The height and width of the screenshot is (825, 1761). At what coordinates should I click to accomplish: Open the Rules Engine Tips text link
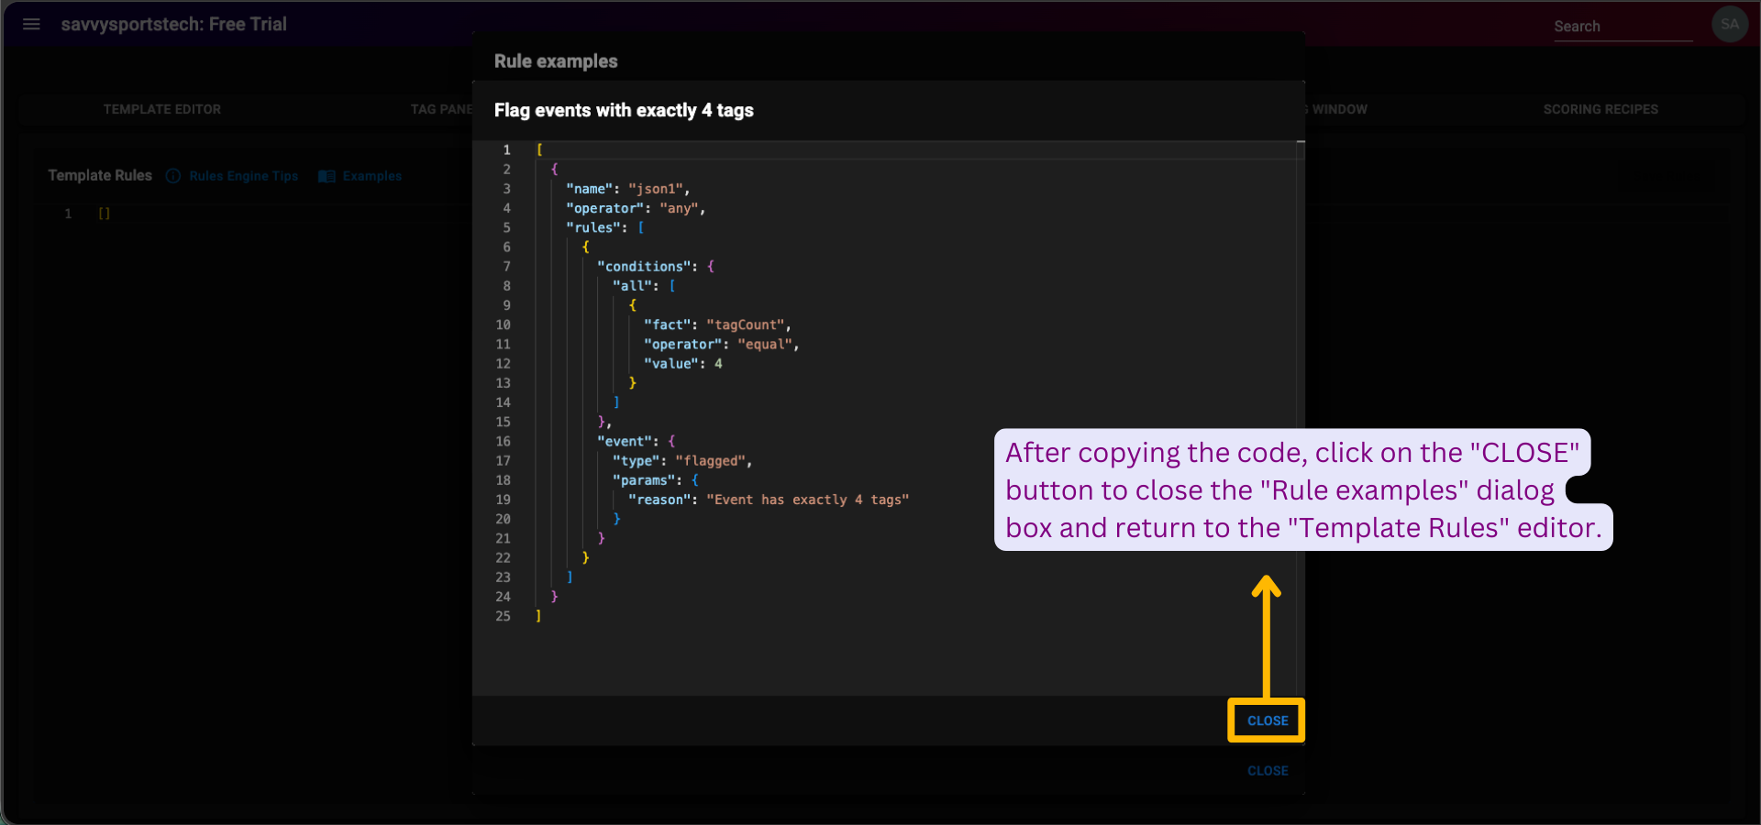click(244, 176)
